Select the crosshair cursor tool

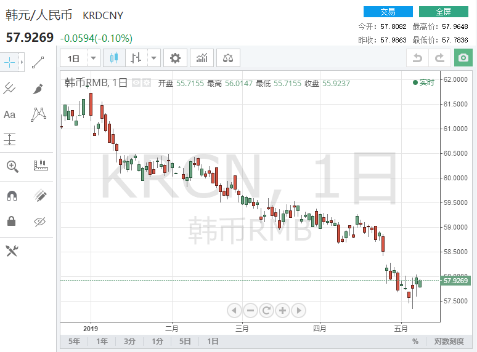pyautogui.click(x=9, y=62)
